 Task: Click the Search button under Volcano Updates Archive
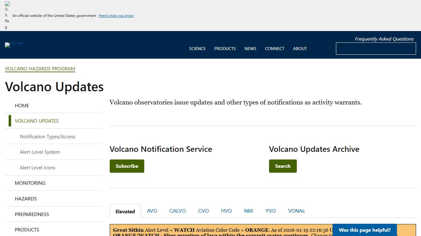tap(283, 166)
